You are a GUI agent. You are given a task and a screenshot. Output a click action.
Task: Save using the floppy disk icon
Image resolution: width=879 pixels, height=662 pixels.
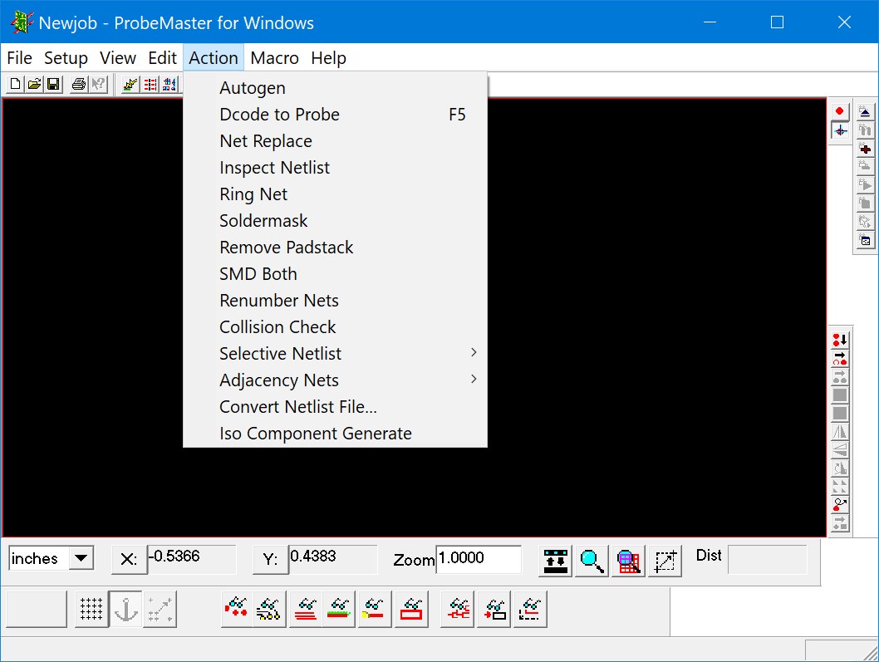[53, 85]
